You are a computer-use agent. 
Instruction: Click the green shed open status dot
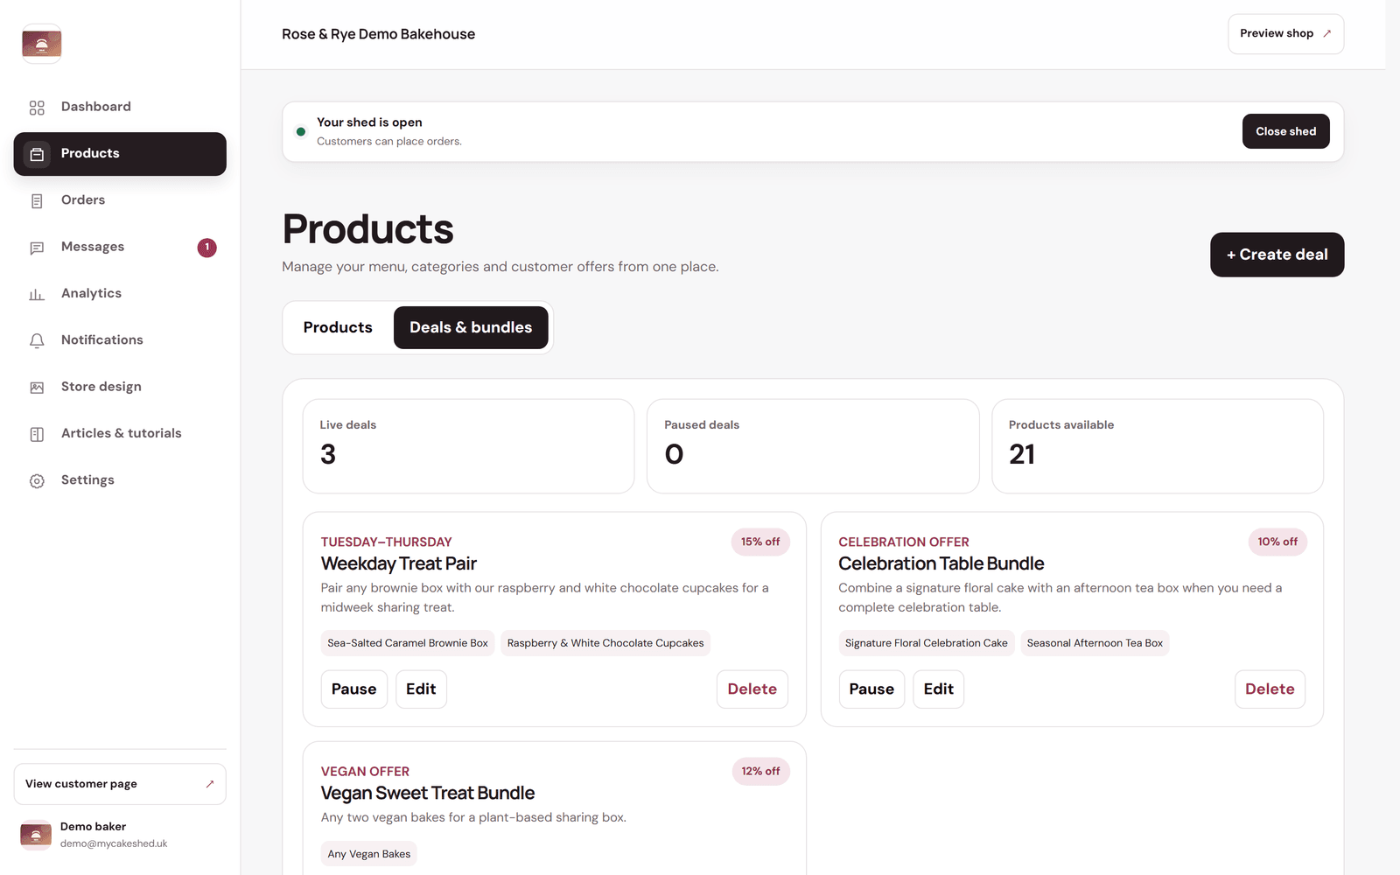coord(301,132)
